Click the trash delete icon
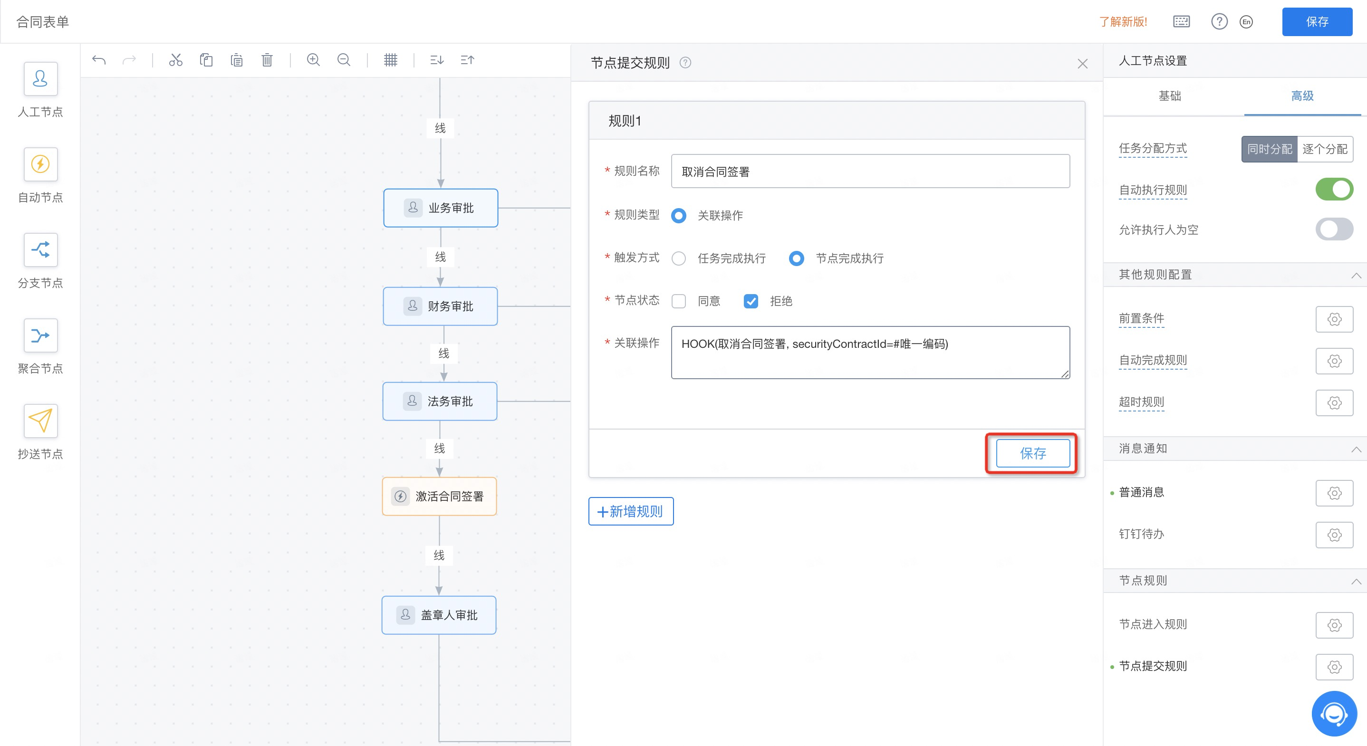The width and height of the screenshot is (1367, 746). (267, 60)
